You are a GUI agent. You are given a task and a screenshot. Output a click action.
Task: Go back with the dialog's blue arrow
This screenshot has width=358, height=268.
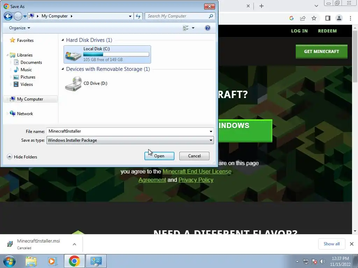click(8, 16)
